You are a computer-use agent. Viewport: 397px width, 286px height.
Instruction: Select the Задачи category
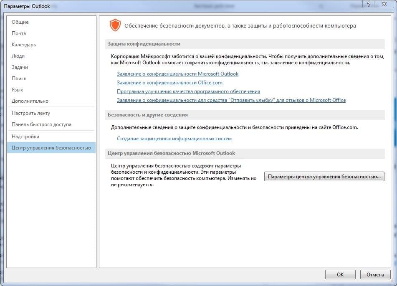coord(51,67)
